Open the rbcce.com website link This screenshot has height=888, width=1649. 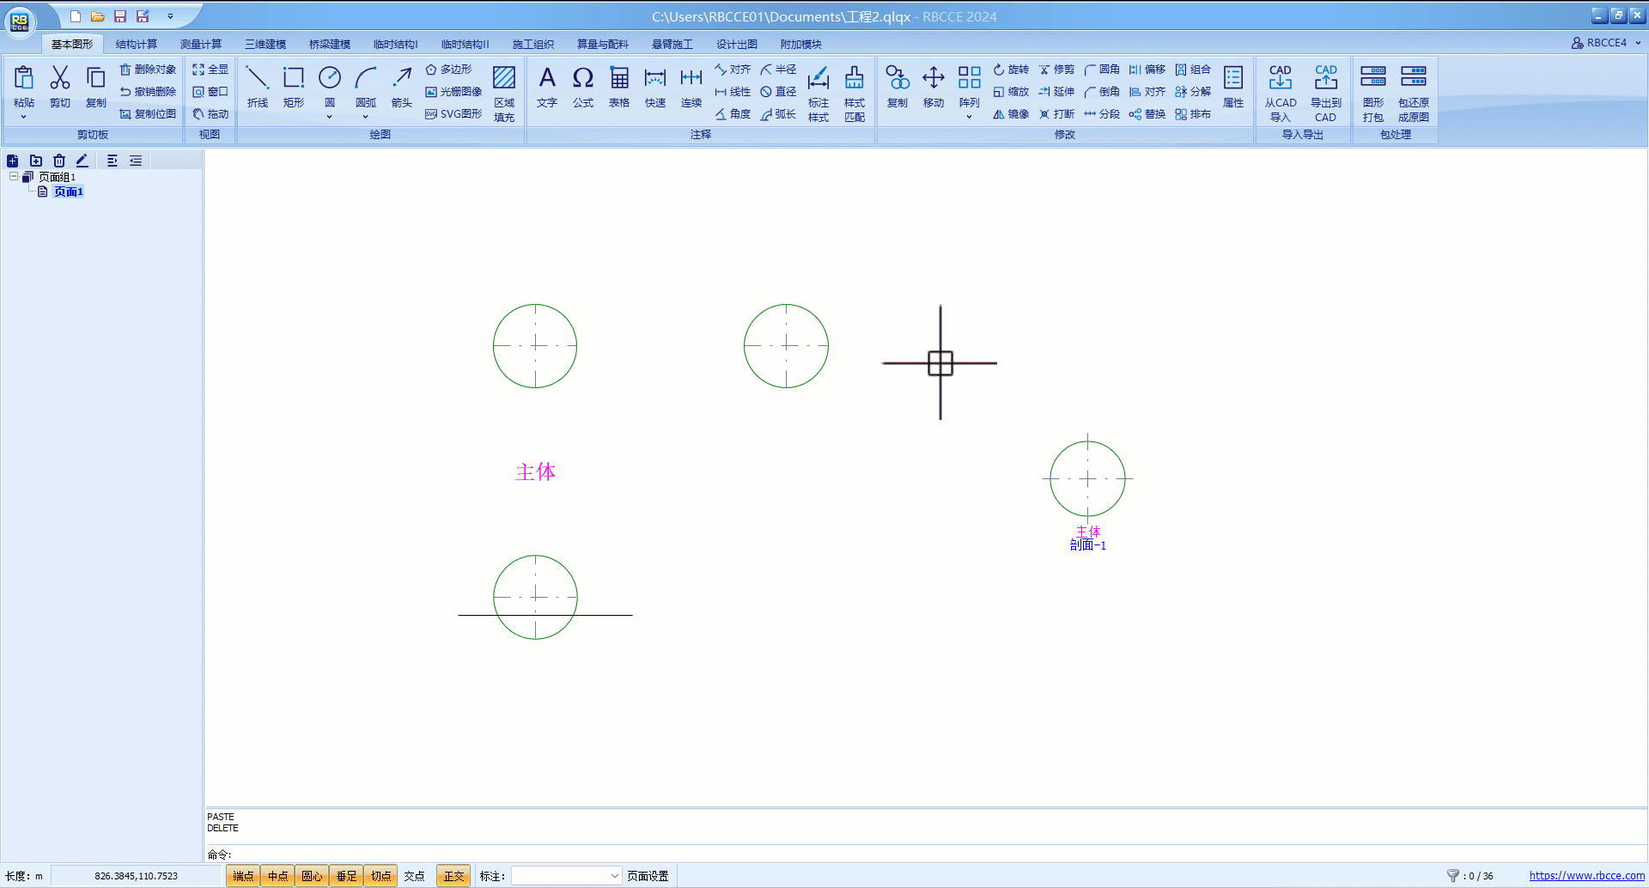point(1586,876)
